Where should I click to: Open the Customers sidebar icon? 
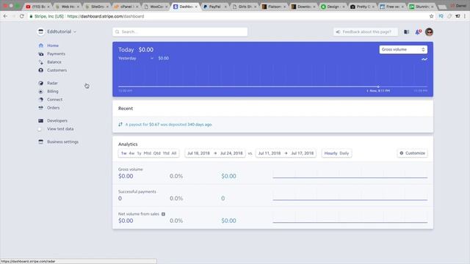(41, 70)
